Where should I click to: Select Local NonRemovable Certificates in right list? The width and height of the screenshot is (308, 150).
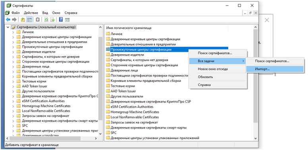point(135,117)
